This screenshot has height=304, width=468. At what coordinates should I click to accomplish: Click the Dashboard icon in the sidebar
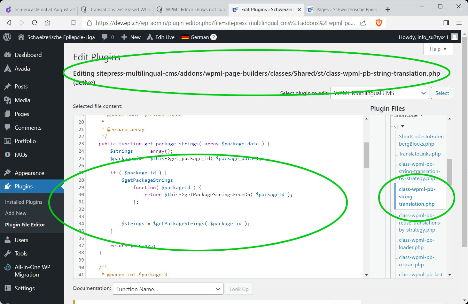8,55
